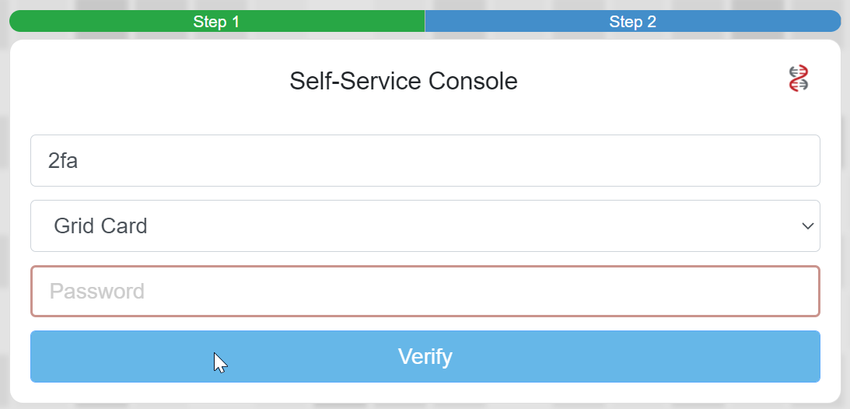Select the Self-Service Console heading
Image resolution: width=850 pixels, height=409 pixels.
[x=404, y=81]
